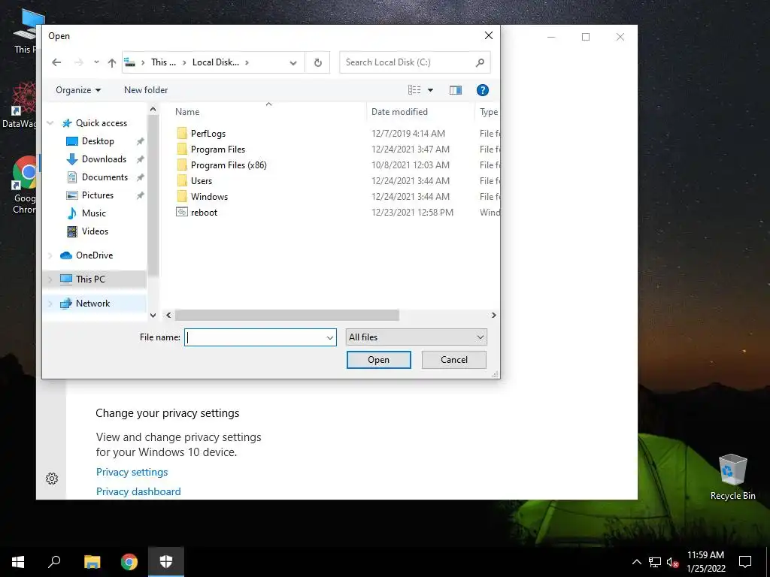Open the Windows Start menu

pos(18,562)
